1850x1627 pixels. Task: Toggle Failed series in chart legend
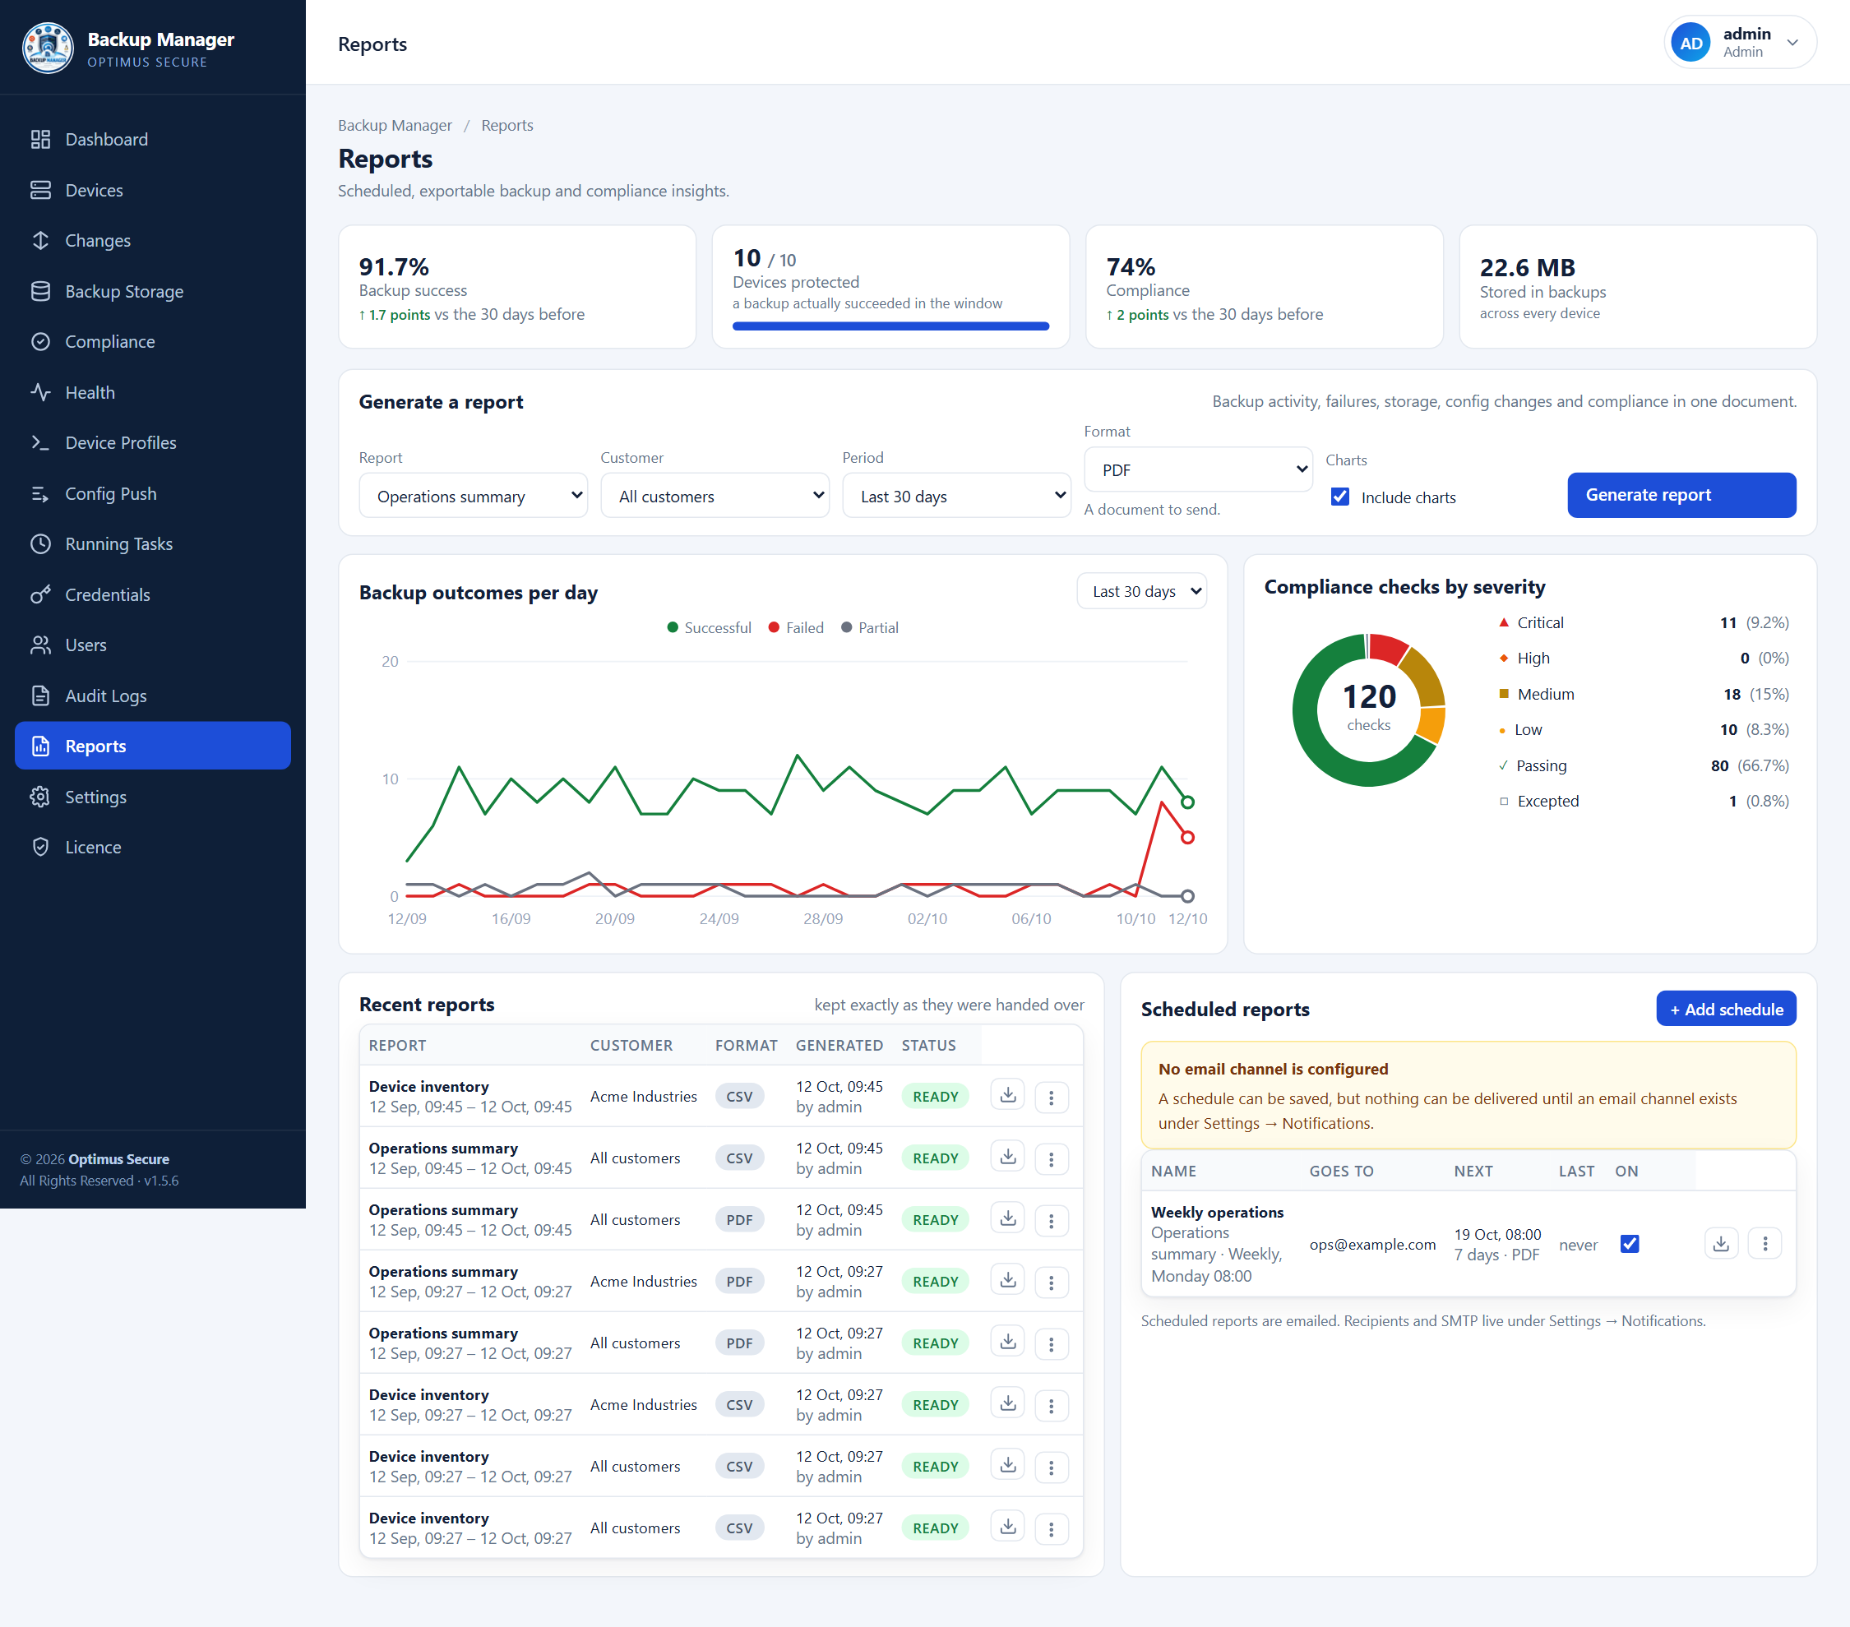796,628
